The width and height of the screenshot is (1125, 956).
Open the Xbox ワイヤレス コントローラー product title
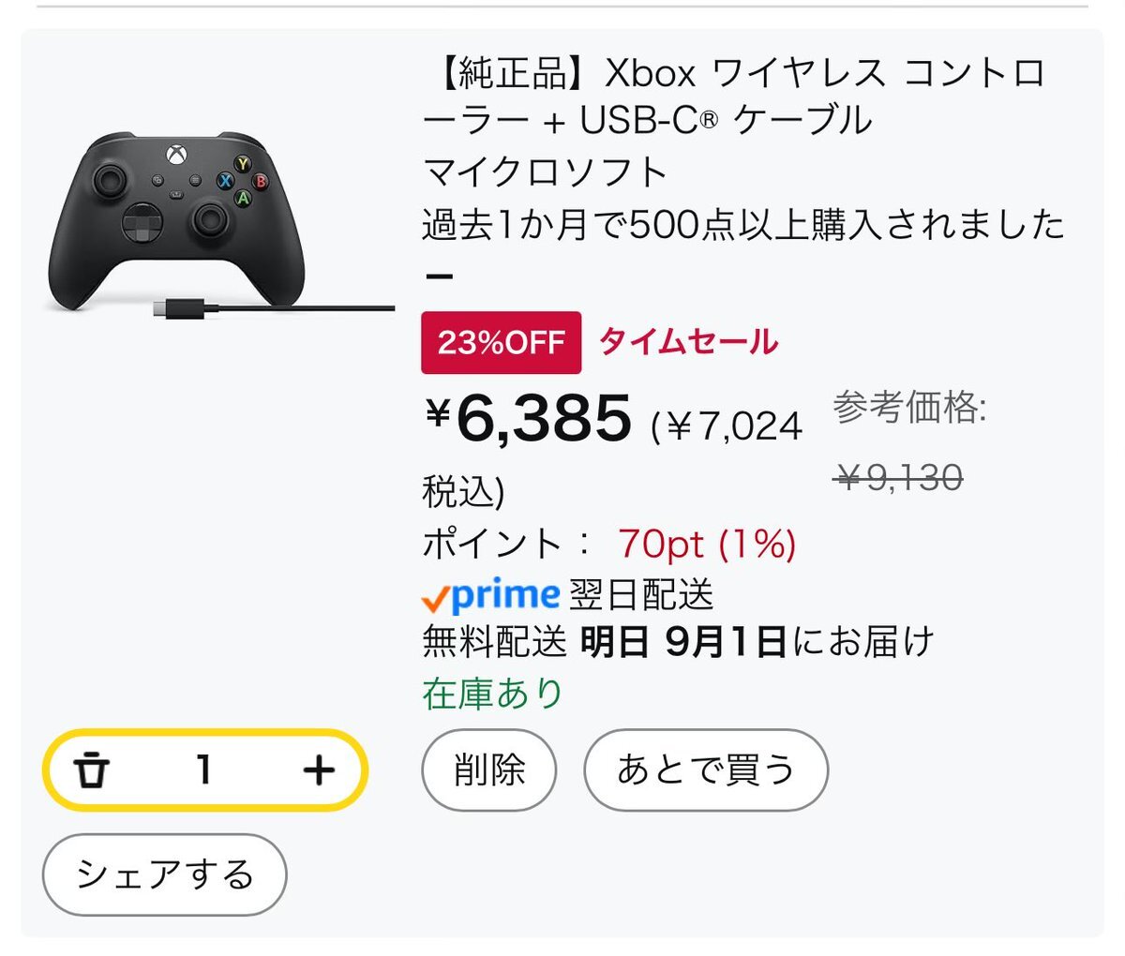734,97
